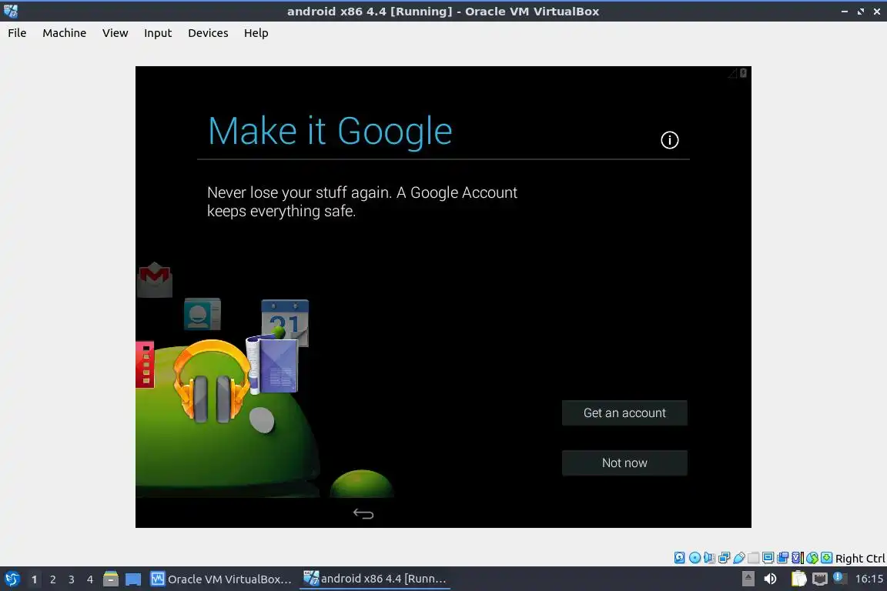Open the Help menu

[256, 33]
